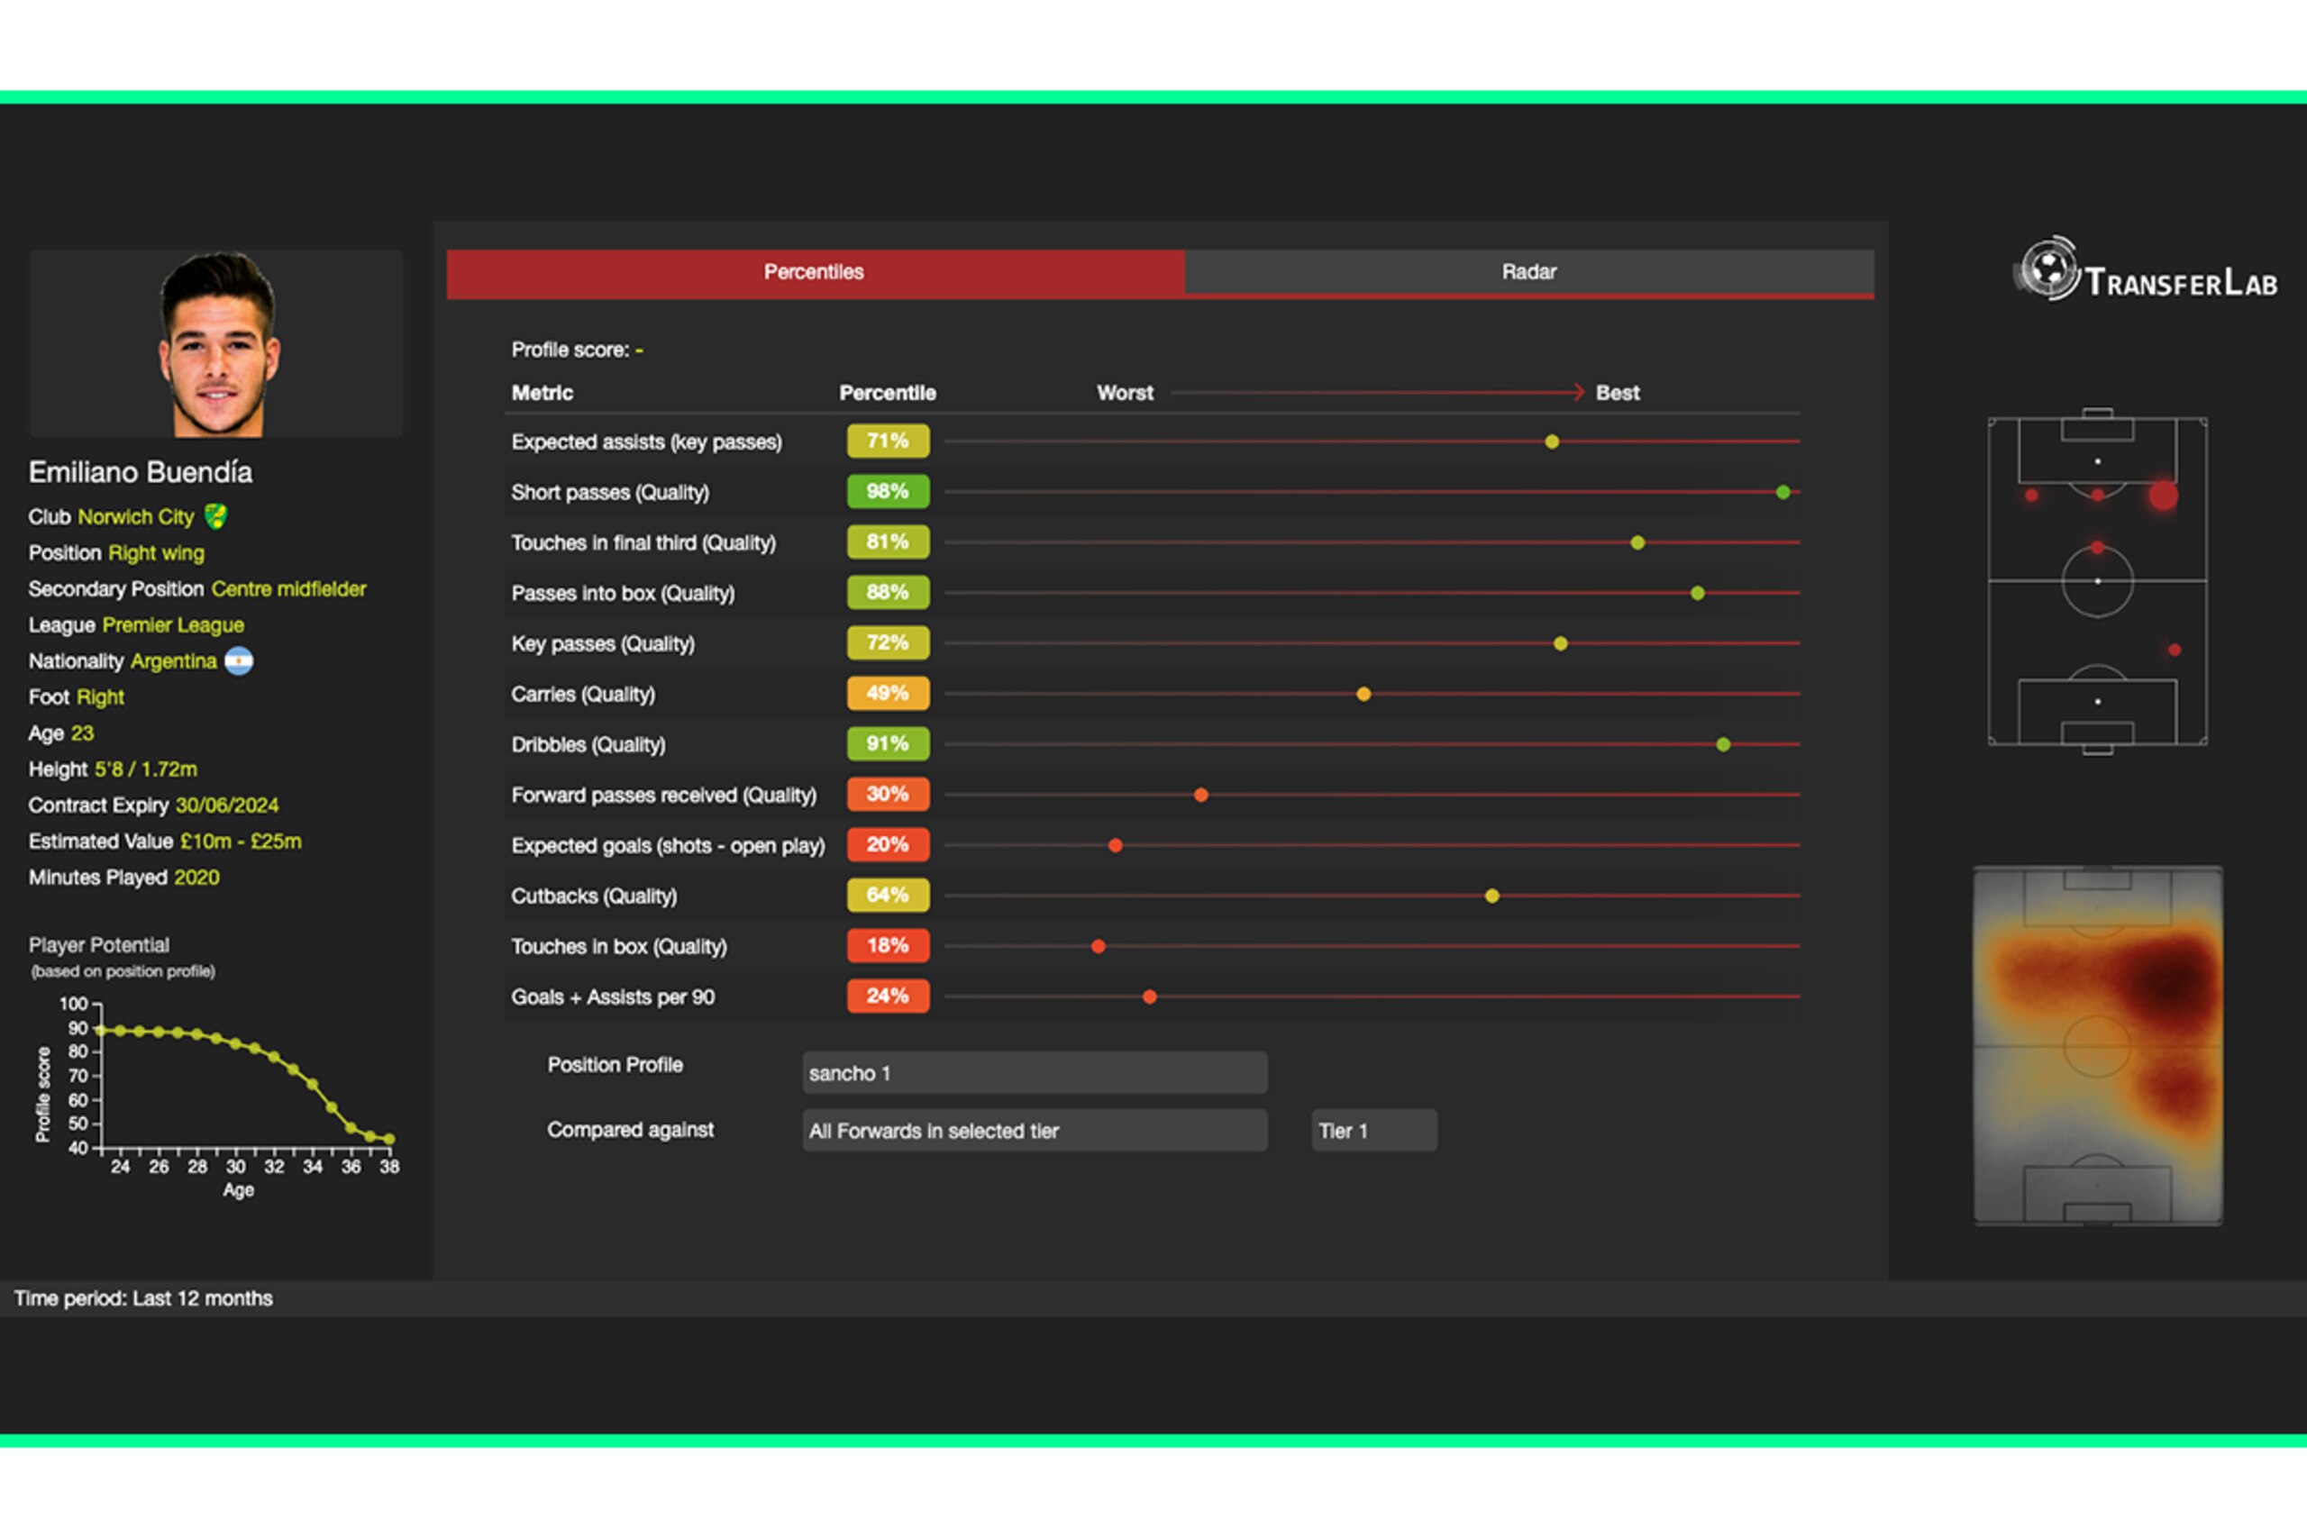This screenshot has height=1538, width=2307.
Task: Click the 18% percentile badge
Action: [x=888, y=945]
